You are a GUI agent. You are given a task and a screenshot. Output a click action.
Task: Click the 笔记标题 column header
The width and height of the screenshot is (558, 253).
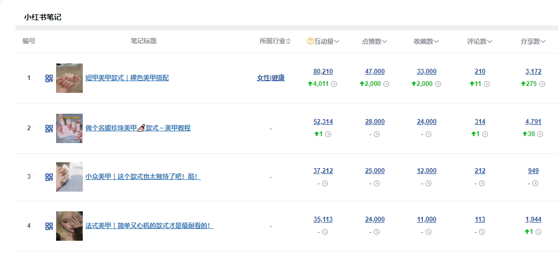click(x=144, y=41)
